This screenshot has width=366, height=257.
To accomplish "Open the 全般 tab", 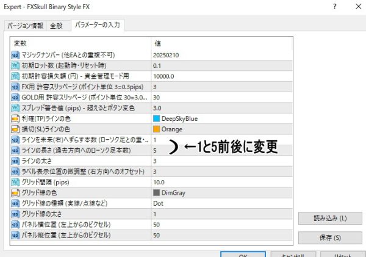I will click(57, 26).
